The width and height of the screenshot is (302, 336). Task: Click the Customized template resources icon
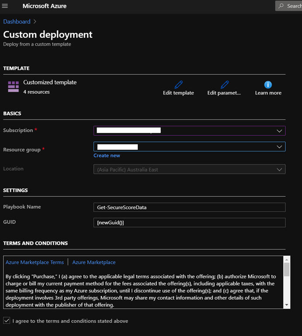pyautogui.click(x=13, y=87)
